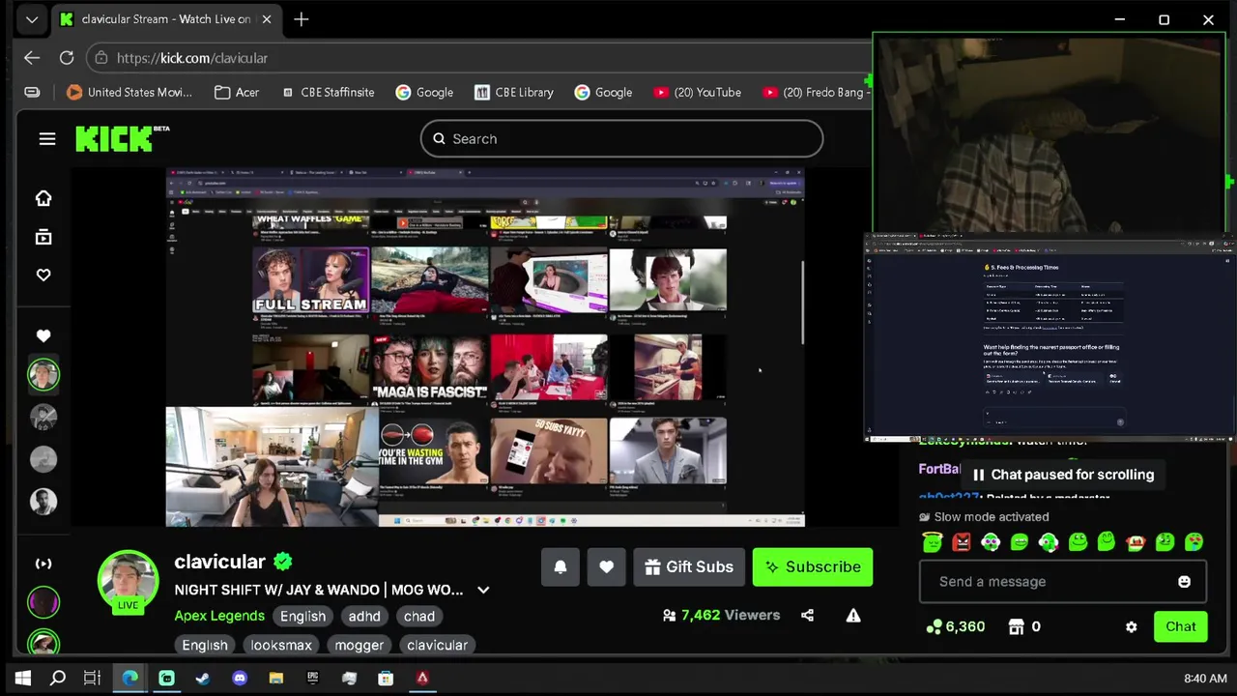Close the clavicular Stream tab
1237x696 pixels.
tap(267, 19)
